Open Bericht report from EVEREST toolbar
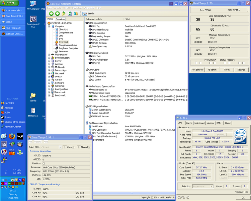The height and width of the screenshot is (201, 251). pyautogui.click(x=88, y=14)
